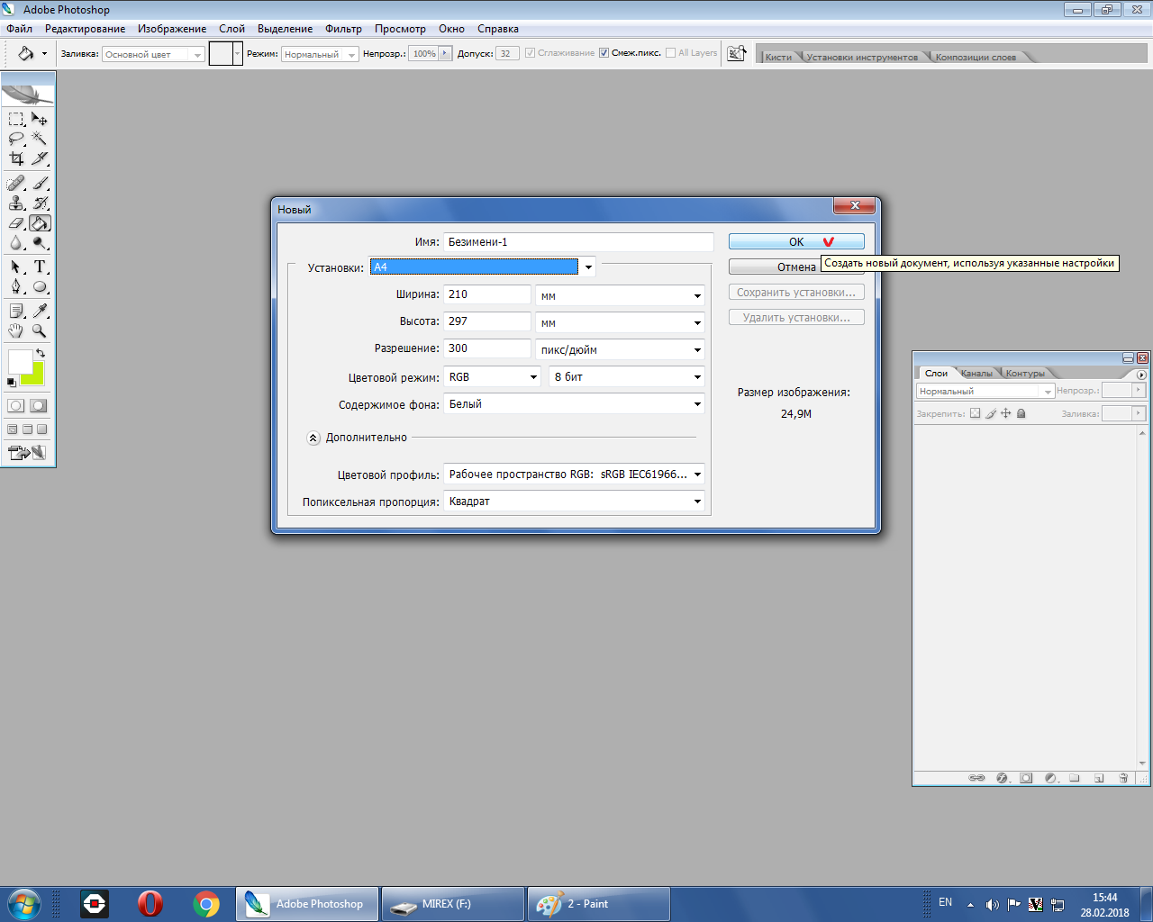Select the Healing Brush tool

coord(16,184)
